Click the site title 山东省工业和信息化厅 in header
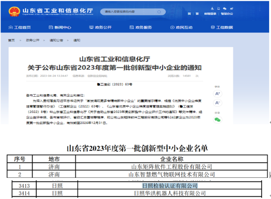Image resolution: width=271 pixels, height=199 pixels. (58, 10)
